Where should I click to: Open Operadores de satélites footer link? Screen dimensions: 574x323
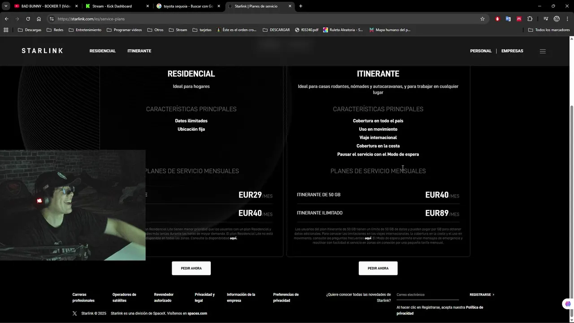124,297
